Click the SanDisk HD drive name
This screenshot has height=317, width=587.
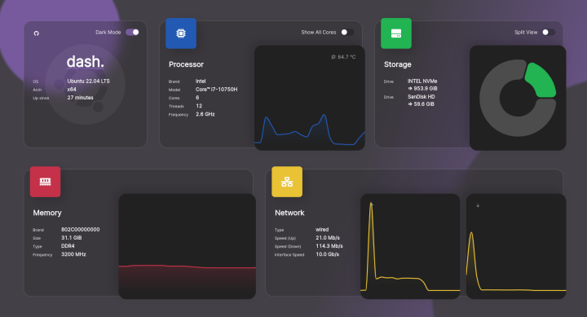tap(421, 96)
